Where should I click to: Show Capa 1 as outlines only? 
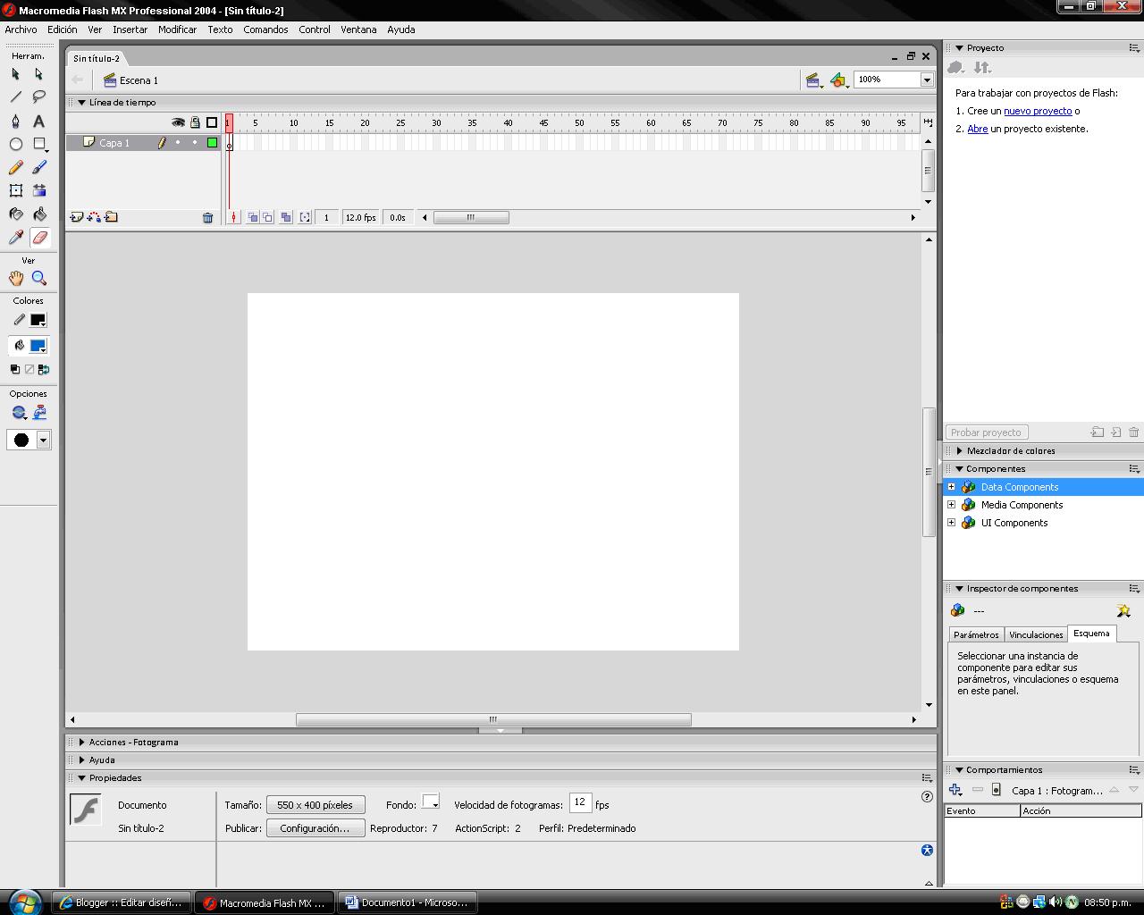213,142
